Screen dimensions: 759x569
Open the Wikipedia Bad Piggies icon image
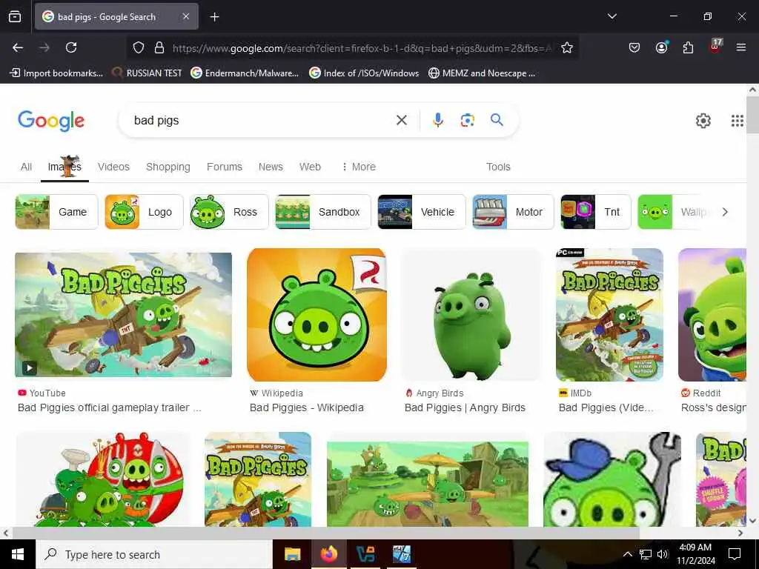click(x=316, y=314)
